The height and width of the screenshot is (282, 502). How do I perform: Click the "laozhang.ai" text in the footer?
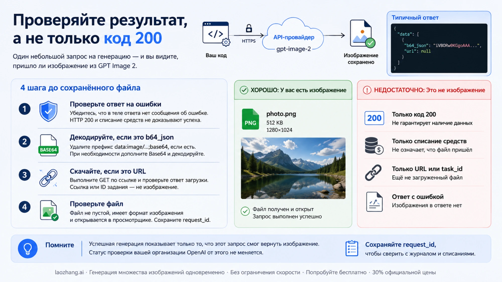69,272
